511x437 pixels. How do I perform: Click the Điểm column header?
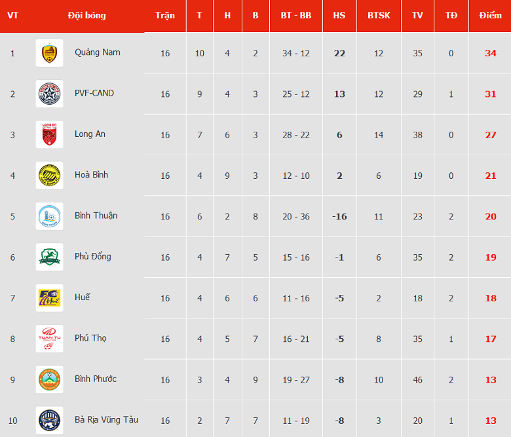point(490,16)
